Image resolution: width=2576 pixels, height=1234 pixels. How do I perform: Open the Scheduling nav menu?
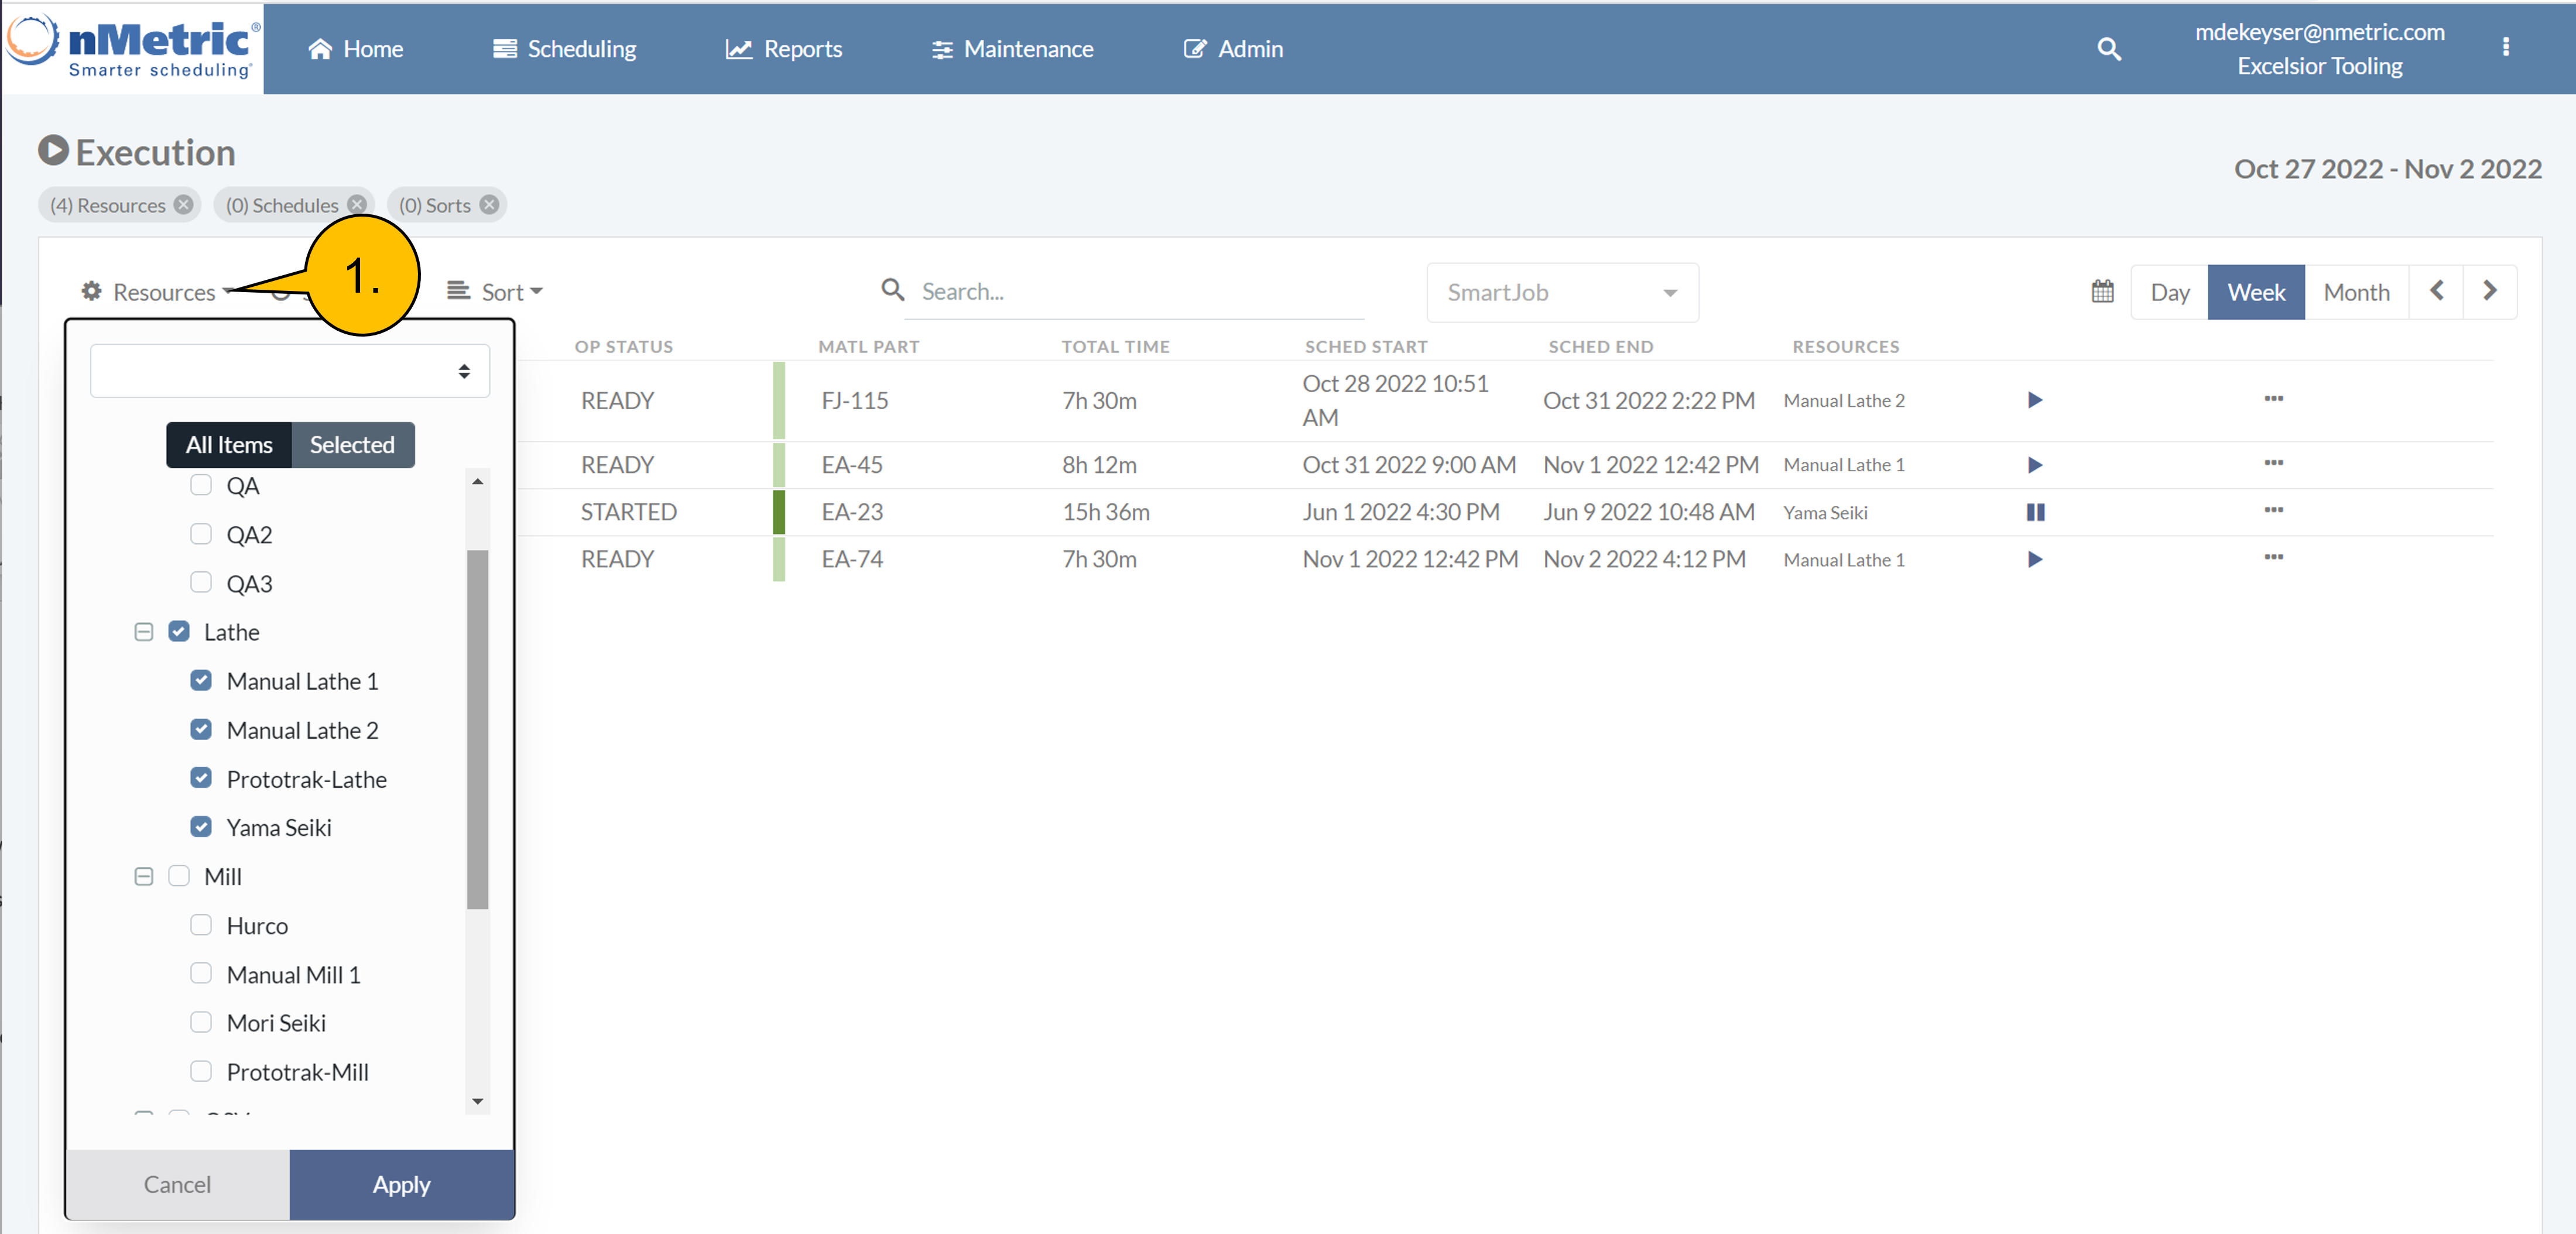(565, 49)
